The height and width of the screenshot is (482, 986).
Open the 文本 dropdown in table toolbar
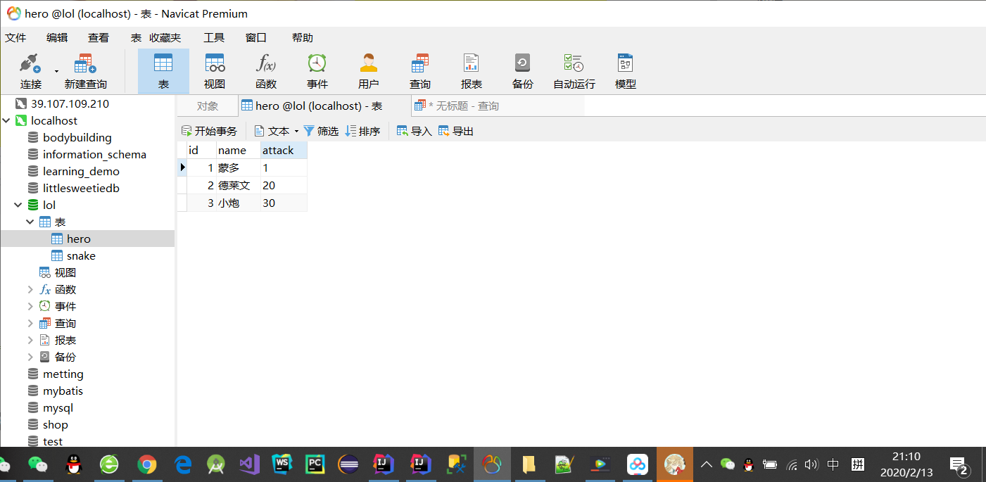pos(276,131)
